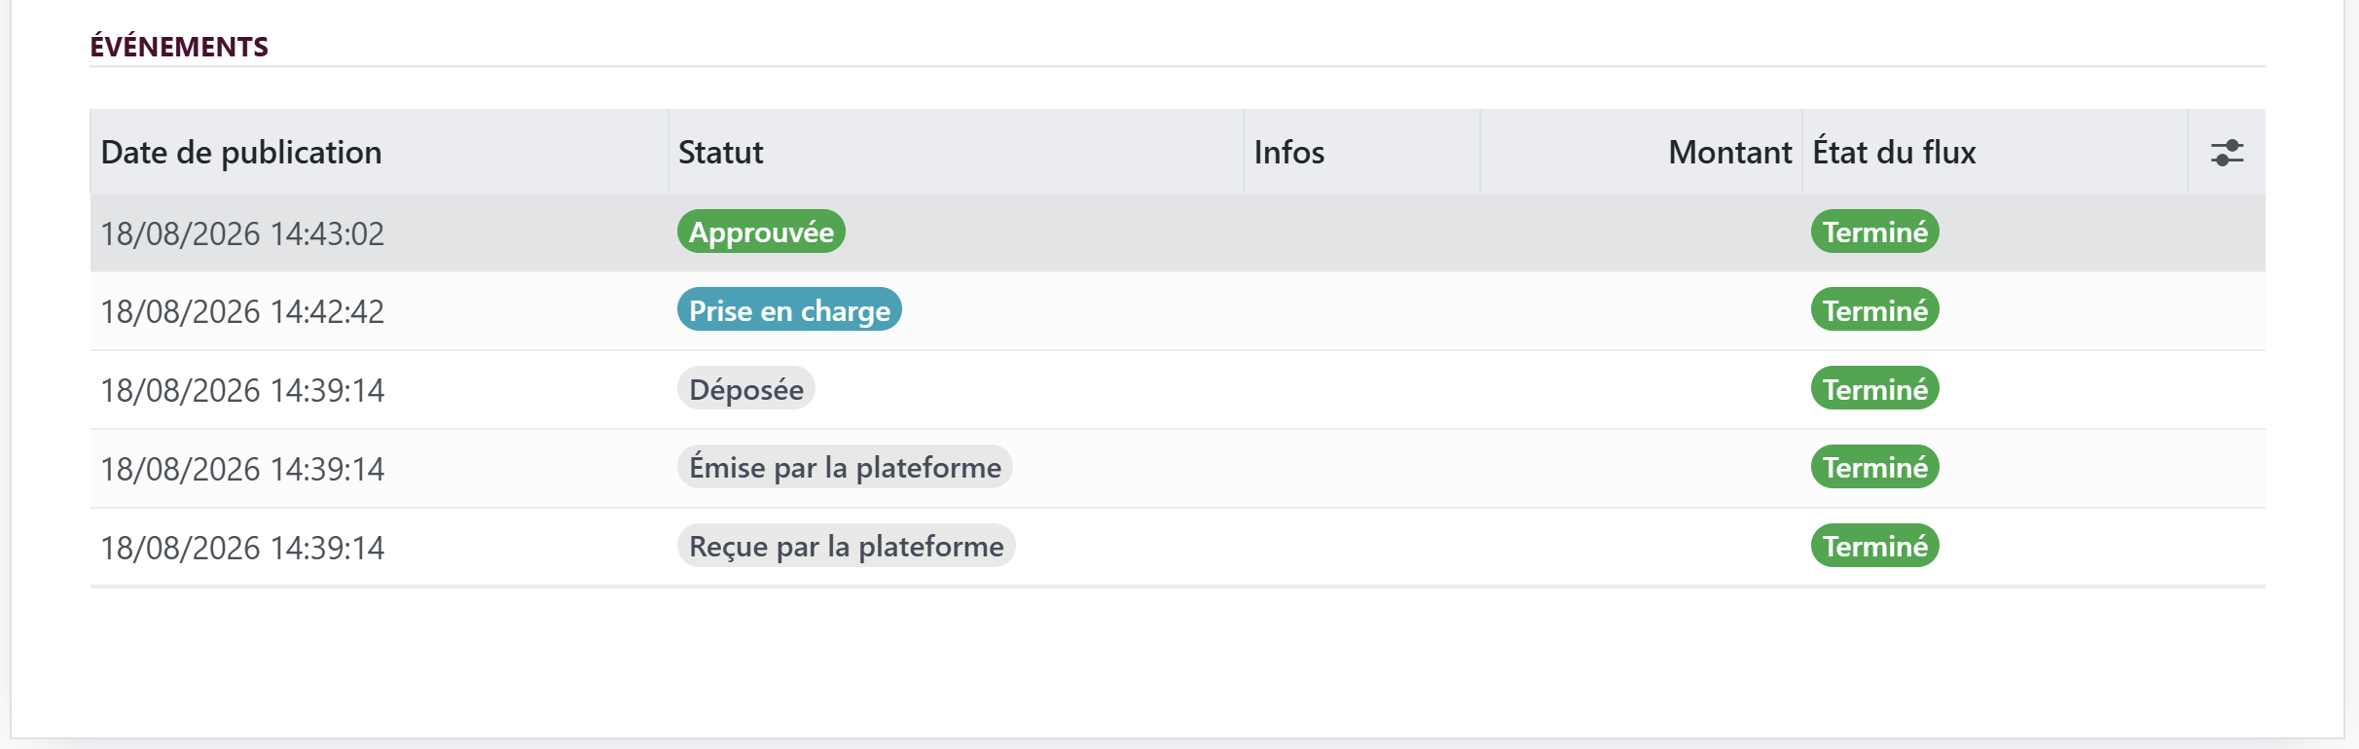Click Terminé badge in Prise en charge row

point(1875,310)
